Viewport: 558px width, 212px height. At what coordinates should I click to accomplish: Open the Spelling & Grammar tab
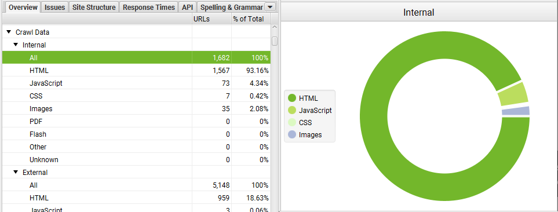pos(231,8)
